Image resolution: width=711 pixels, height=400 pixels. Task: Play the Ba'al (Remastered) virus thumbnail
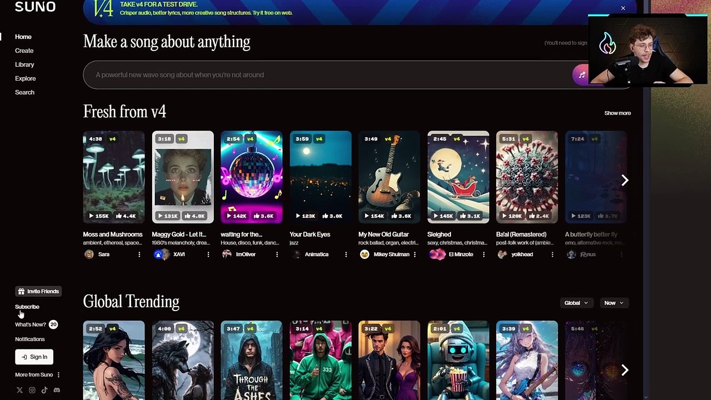click(527, 177)
